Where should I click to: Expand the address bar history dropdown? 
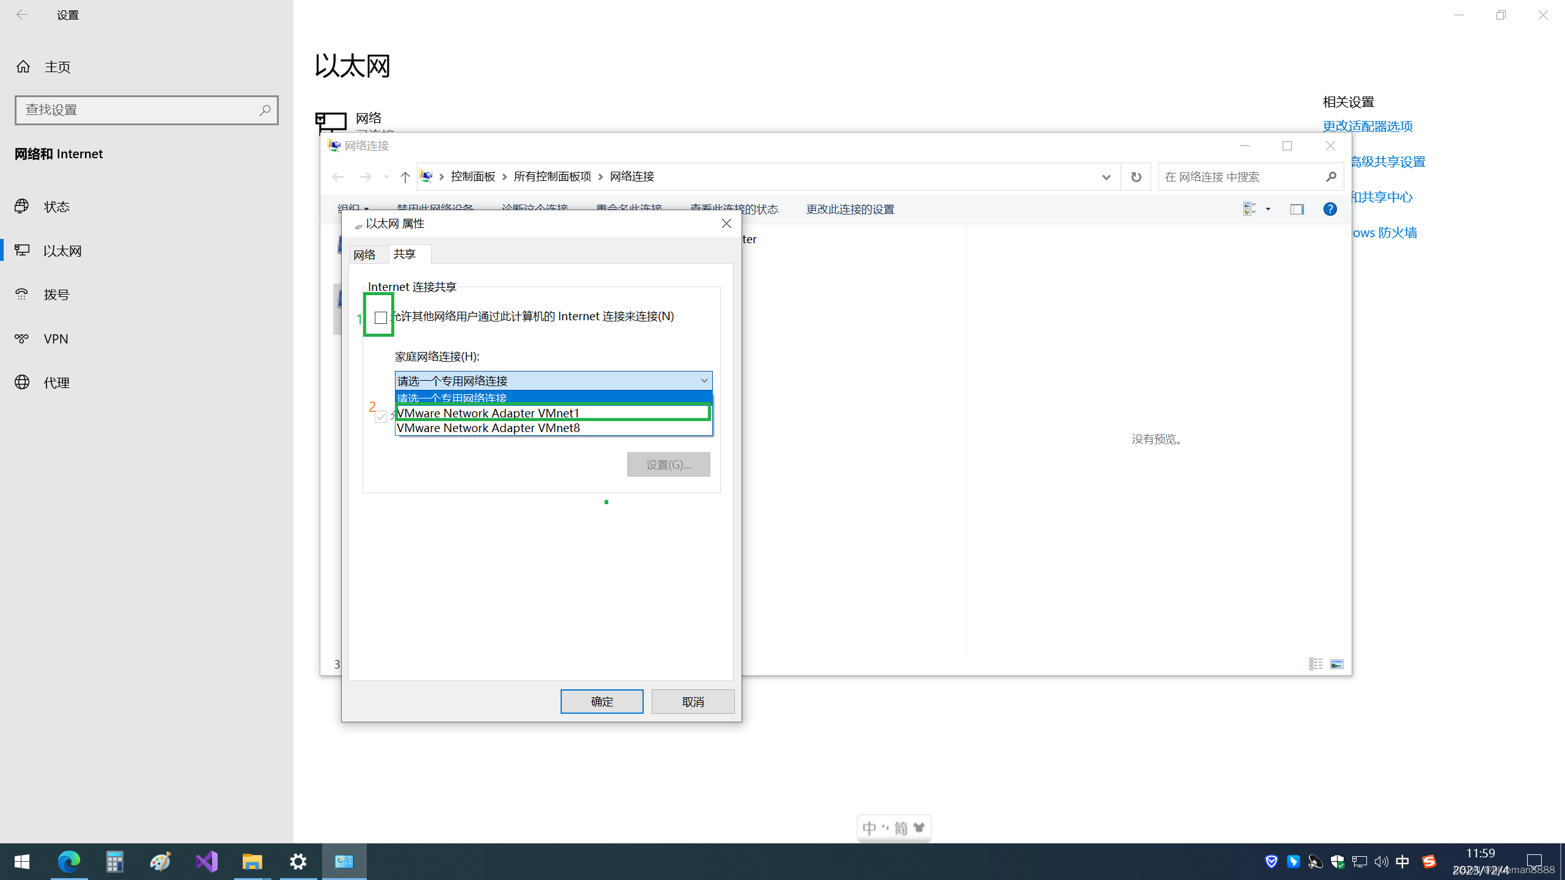1106,177
